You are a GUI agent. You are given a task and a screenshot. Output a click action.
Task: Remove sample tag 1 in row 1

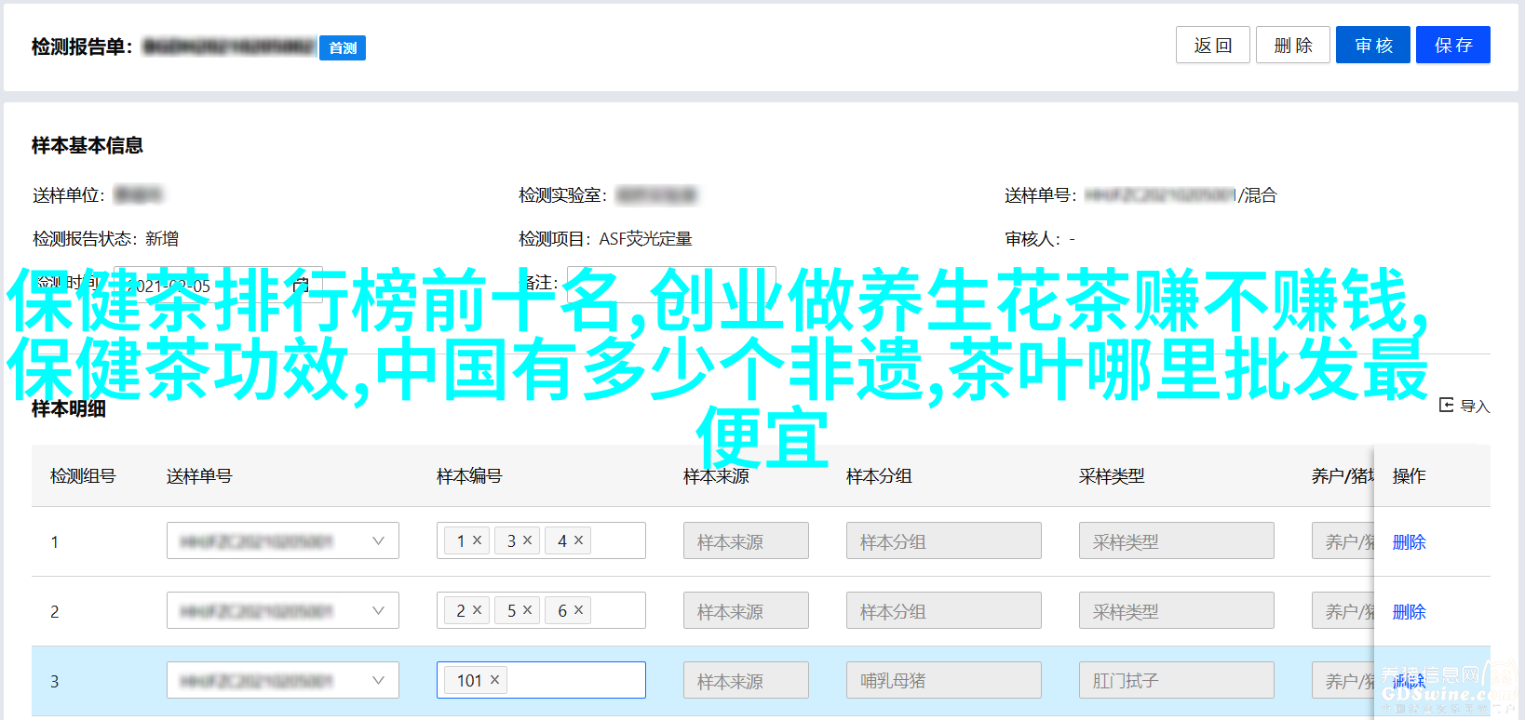pyautogui.click(x=477, y=540)
